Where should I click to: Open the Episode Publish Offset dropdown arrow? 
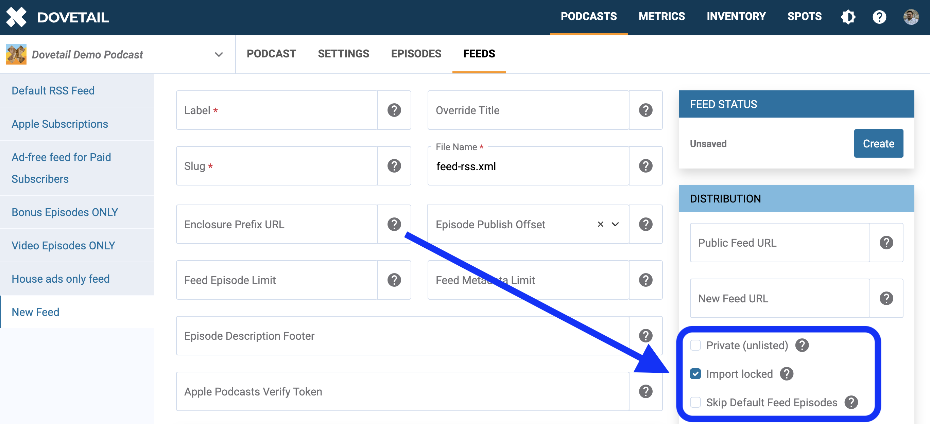615,225
